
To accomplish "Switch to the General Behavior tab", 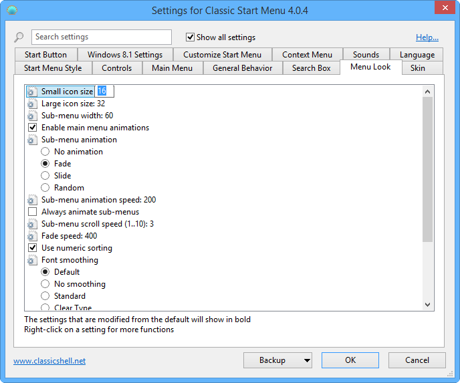I will click(242, 68).
